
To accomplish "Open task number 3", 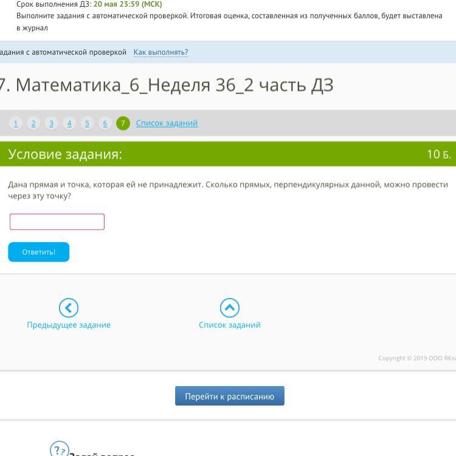I will point(51,123).
